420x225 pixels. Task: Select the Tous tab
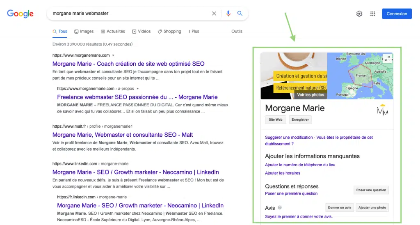tap(60, 31)
